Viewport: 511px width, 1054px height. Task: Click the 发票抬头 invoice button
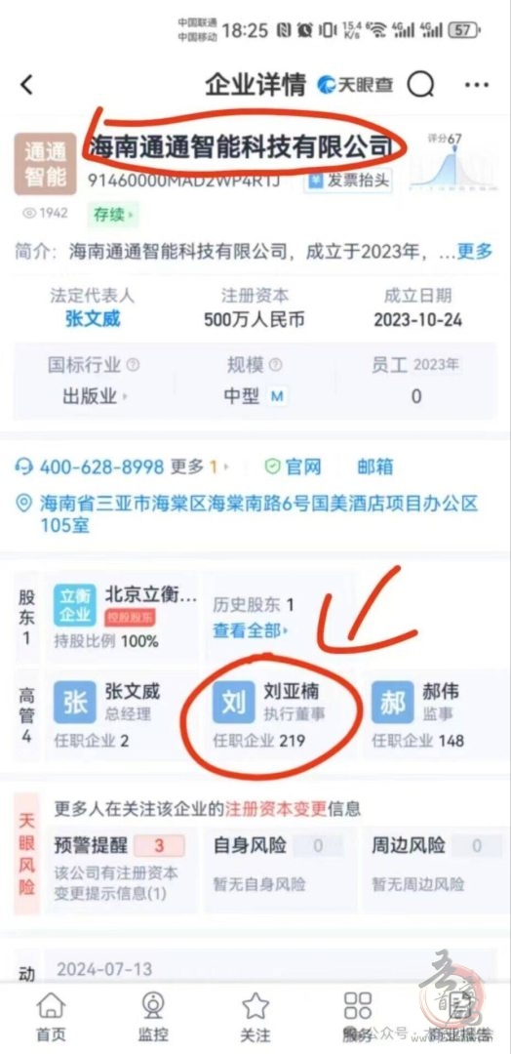[348, 181]
